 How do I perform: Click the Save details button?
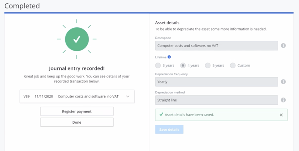(x=169, y=130)
